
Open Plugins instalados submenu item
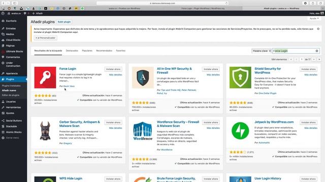pos(11,85)
